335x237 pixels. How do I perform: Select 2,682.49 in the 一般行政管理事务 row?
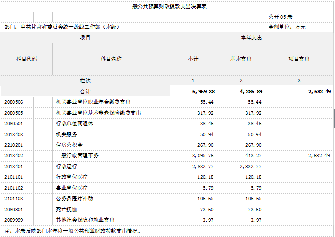pos(319,156)
